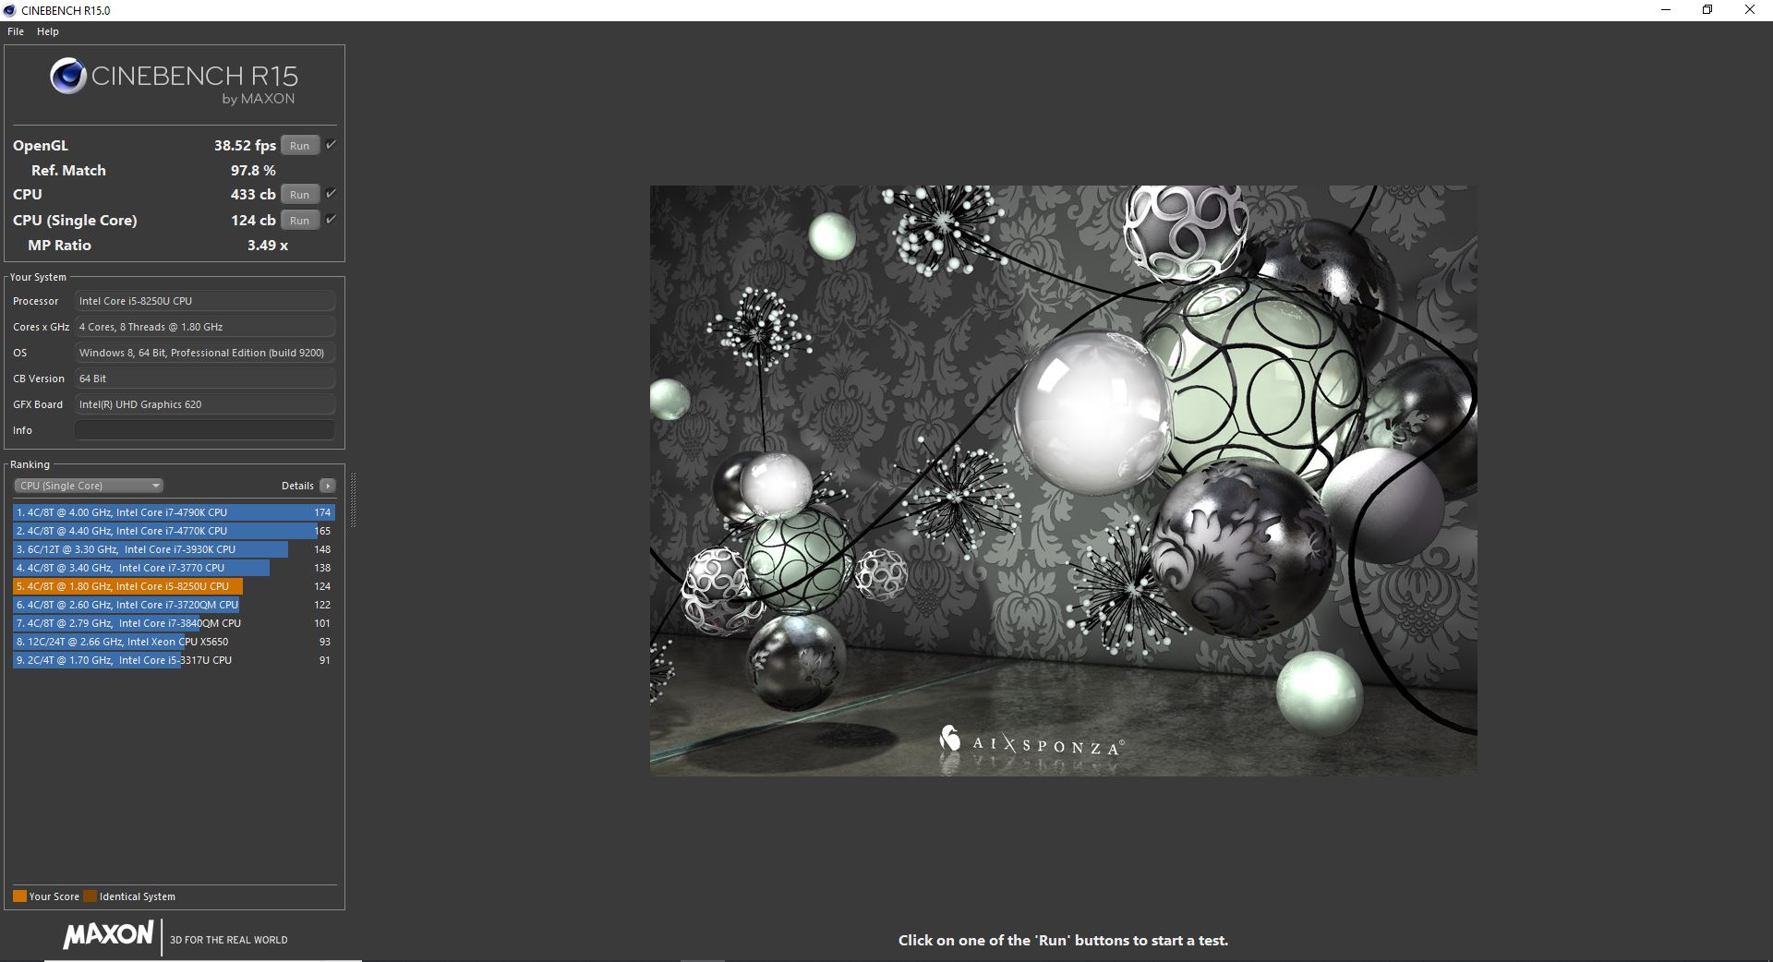Click the Identical System legend swatch
Screen dimensions: 1773x962
[x=90, y=896]
